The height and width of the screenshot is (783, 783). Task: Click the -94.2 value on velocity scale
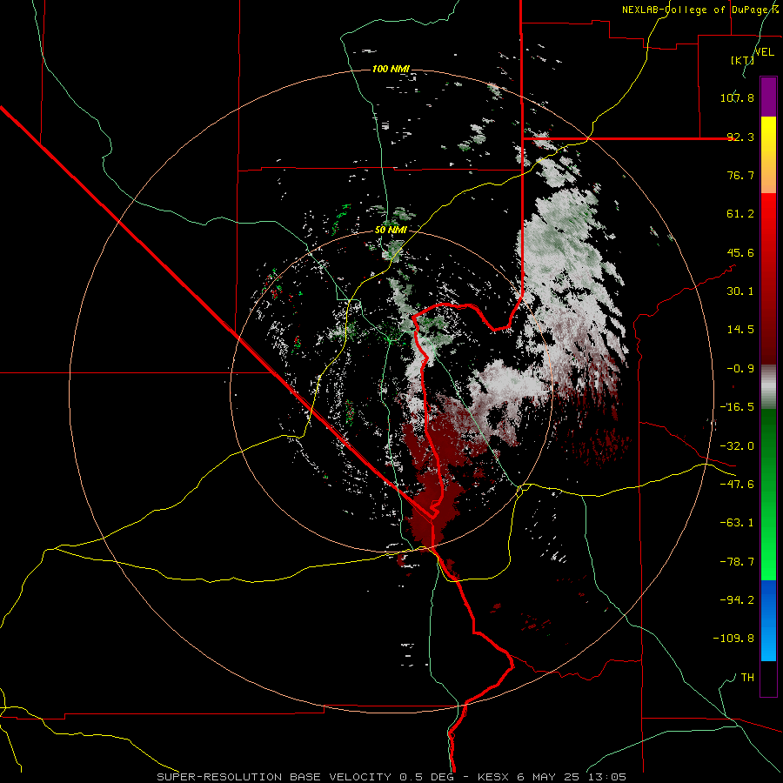pyautogui.click(x=737, y=599)
